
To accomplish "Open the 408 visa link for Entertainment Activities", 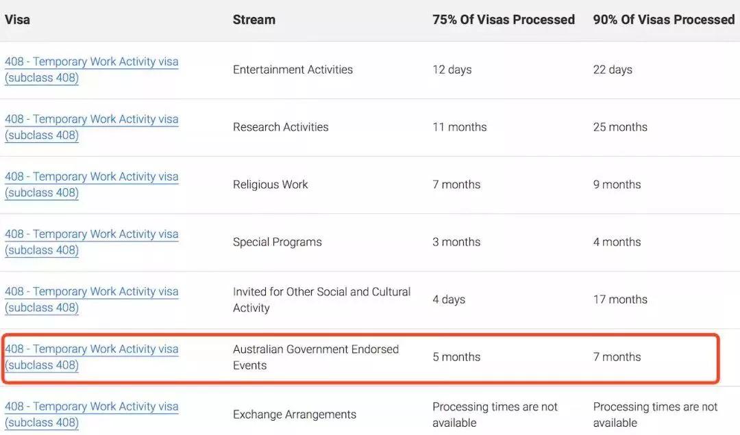I will (x=91, y=62).
